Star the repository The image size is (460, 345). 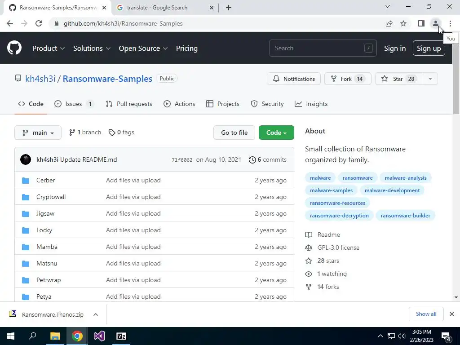click(x=399, y=79)
